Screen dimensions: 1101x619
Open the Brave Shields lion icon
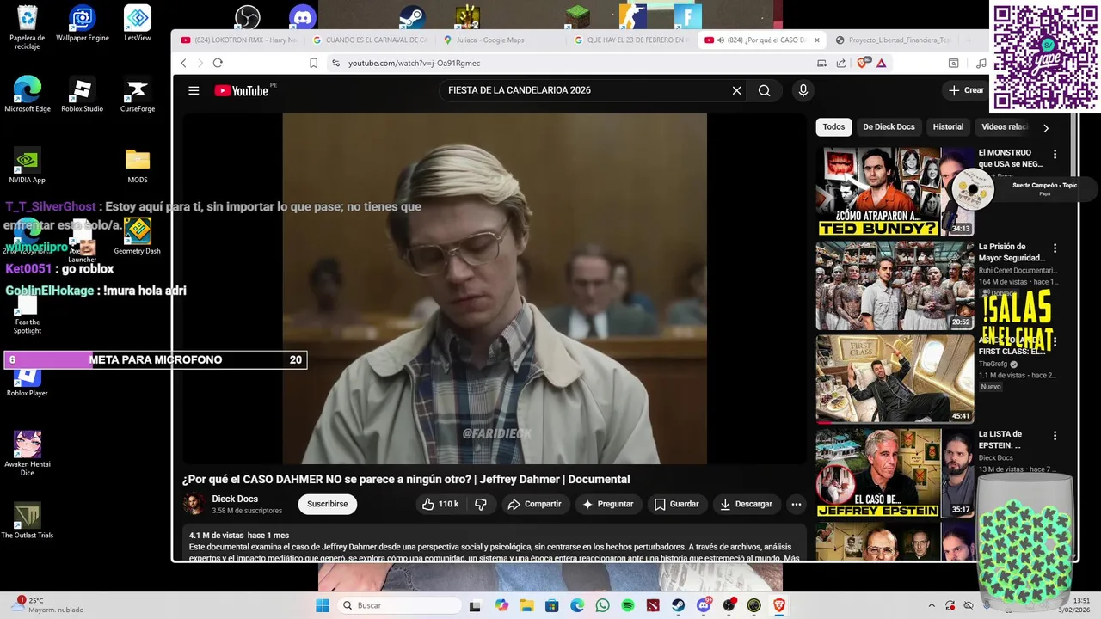pos(863,63)
